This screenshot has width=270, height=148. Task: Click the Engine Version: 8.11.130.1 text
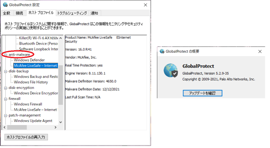tap(85, 73)
